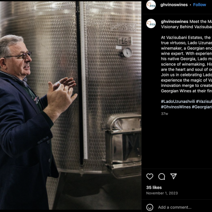Open the #Georgian hashtag in the caption
Screen dimensions: 212x212
tap(202, 107)
